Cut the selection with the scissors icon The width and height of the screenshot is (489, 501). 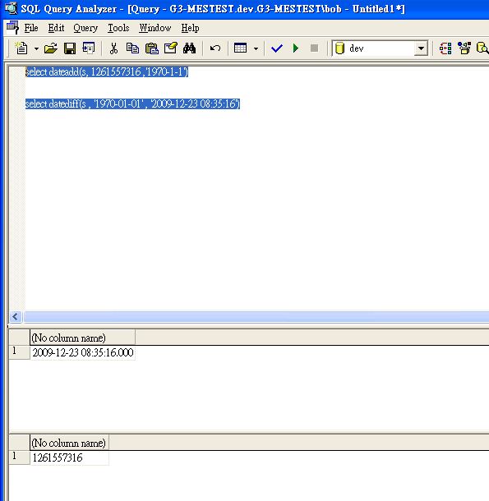(113, 48)
